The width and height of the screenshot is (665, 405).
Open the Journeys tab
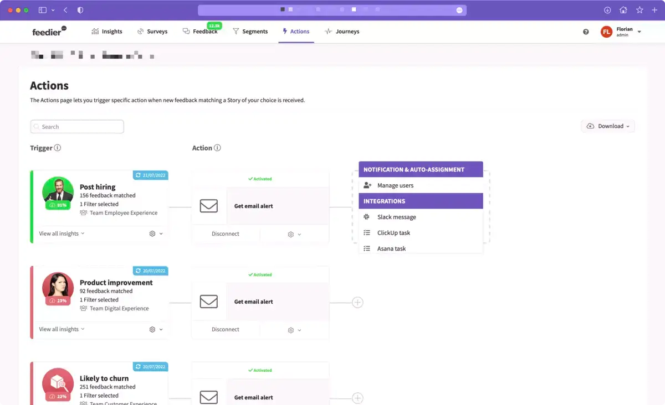click(x=342, y=32)
